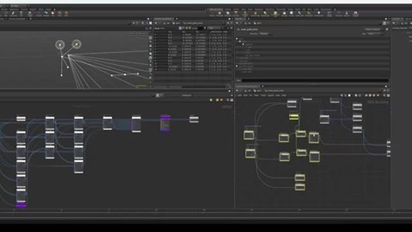Open the Particles shelf tab
The image size is (412, 232).
click(x=236, y=9)
